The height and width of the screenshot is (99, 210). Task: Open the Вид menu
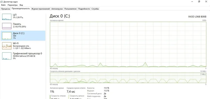21,5
